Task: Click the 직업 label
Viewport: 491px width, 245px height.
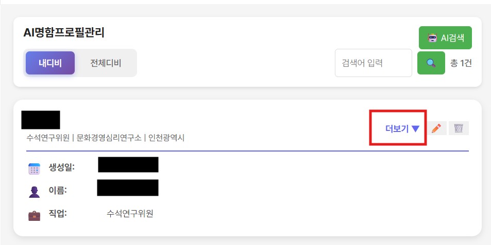Action: [x=58, y=214]
